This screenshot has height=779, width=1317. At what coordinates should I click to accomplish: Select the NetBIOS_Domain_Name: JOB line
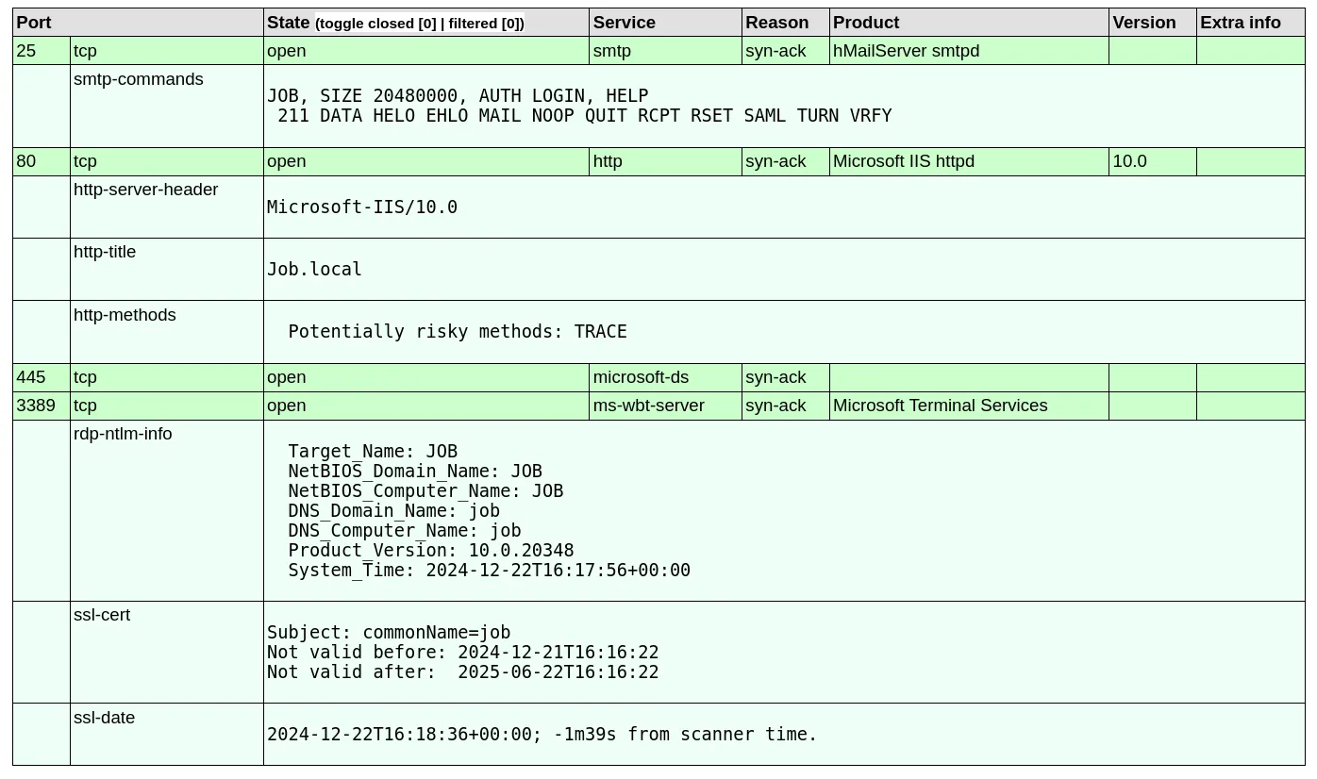(x=415, y=472)
